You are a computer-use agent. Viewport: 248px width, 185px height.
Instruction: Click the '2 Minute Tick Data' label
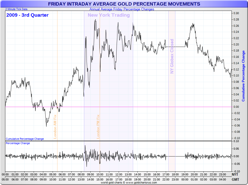click(x=16, y=9)
